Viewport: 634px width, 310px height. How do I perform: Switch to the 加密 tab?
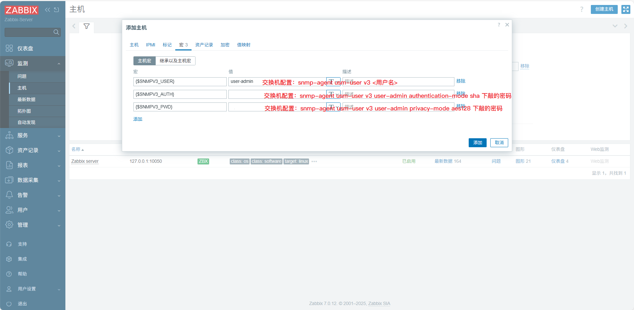coord(225,45)
